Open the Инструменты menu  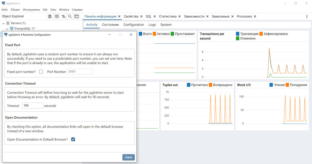pyautogui.click(x=31, y=10)
